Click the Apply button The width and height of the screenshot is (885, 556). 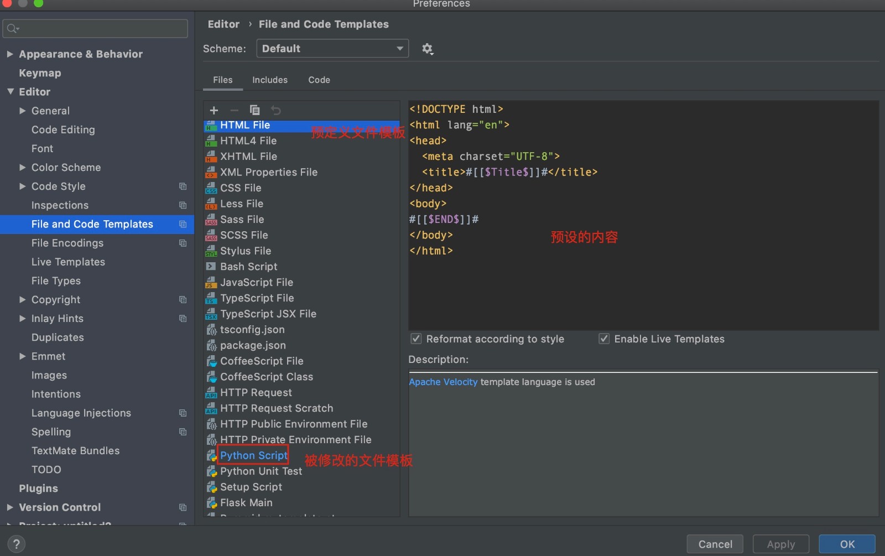(x=780, y=544)
